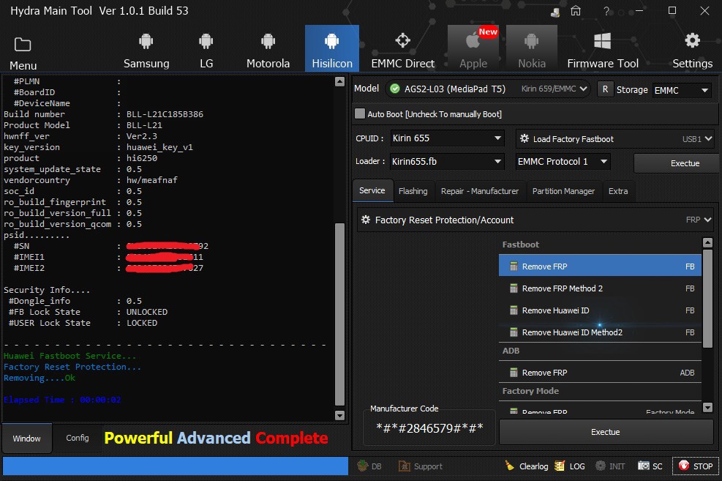Image resolution: width=722 pixels, height=481 pixels.
Task: Click the log panel vertical scrollbar
Action: tap(339, 315)
